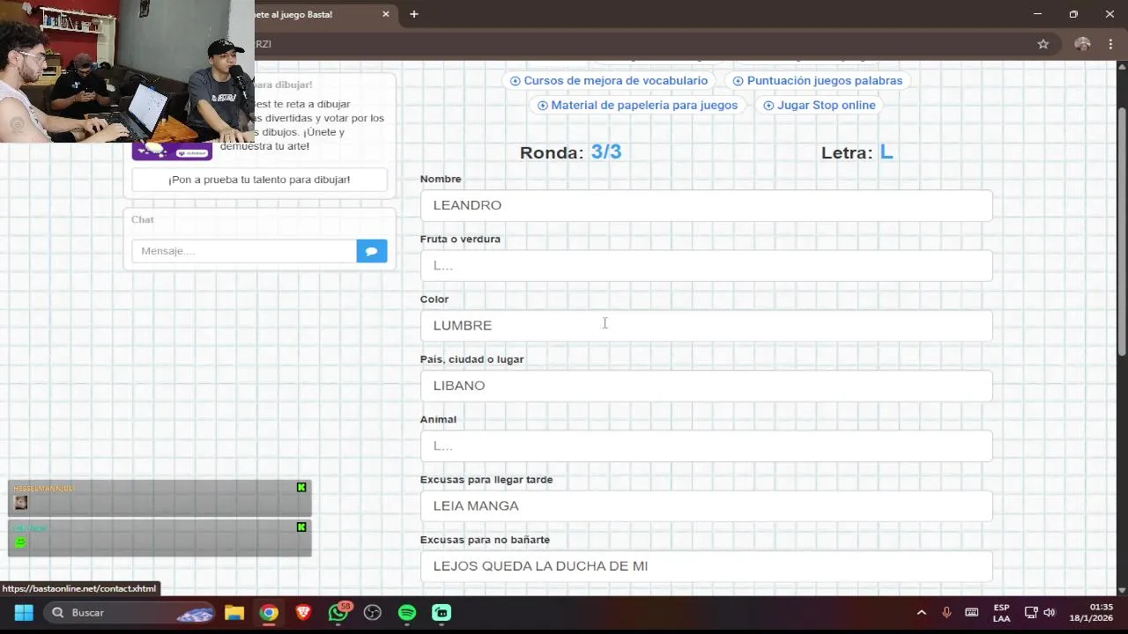Open File Explorer from the taskbar
1128x634 pixels.
[234, 612]
